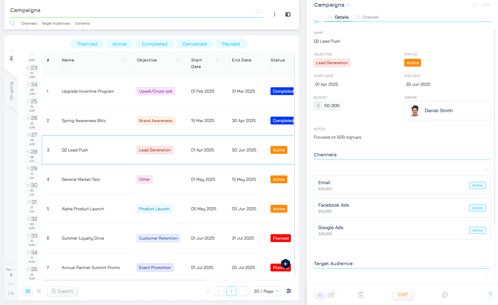Switch to inline edit mode toggle

pyautogui.click(x=331, y=295)
